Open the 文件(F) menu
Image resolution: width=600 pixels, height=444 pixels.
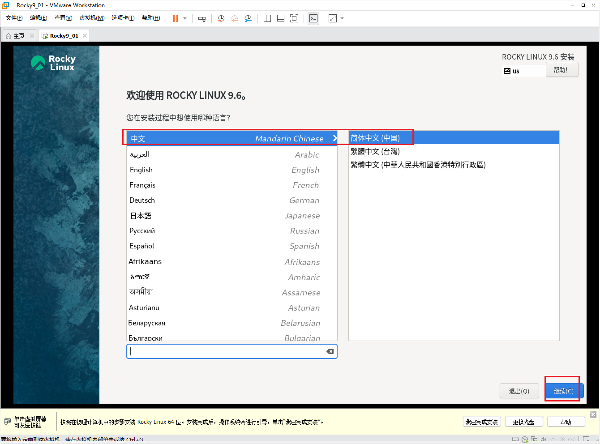pos(14,18)
